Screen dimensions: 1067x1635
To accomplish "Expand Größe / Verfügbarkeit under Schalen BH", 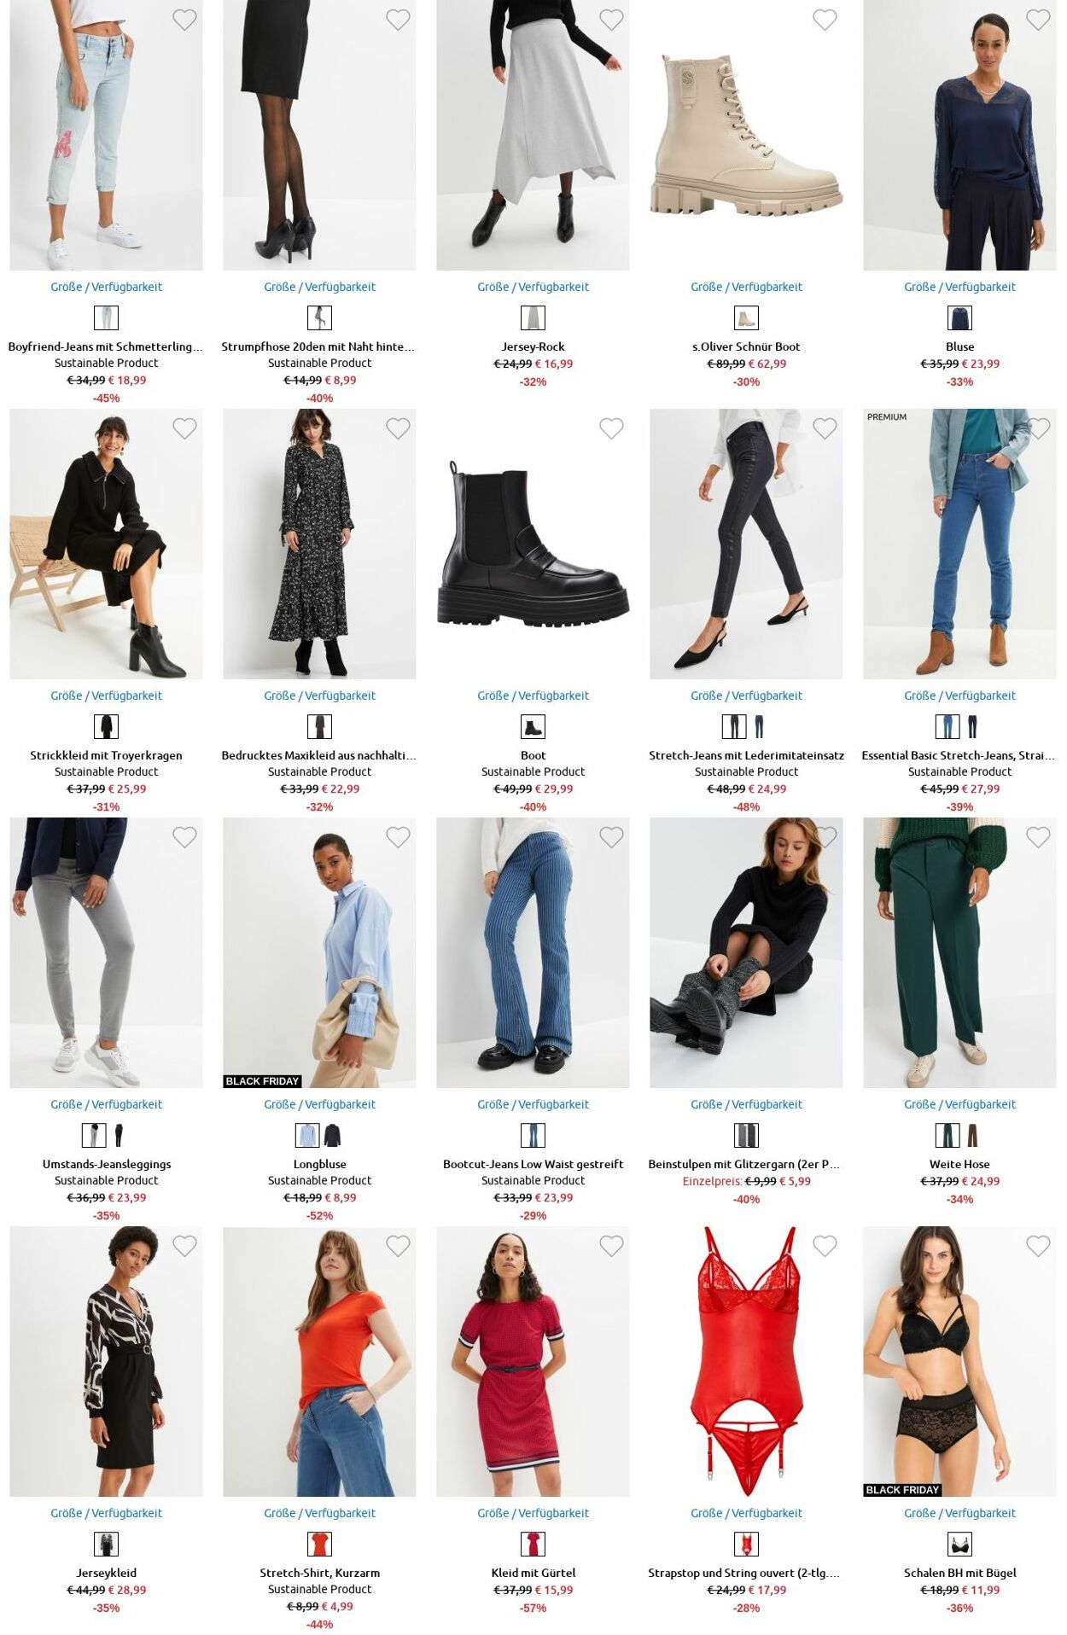I will point(959,1513).
